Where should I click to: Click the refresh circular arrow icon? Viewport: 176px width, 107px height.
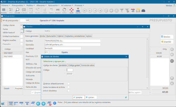[x=106, y=11]
